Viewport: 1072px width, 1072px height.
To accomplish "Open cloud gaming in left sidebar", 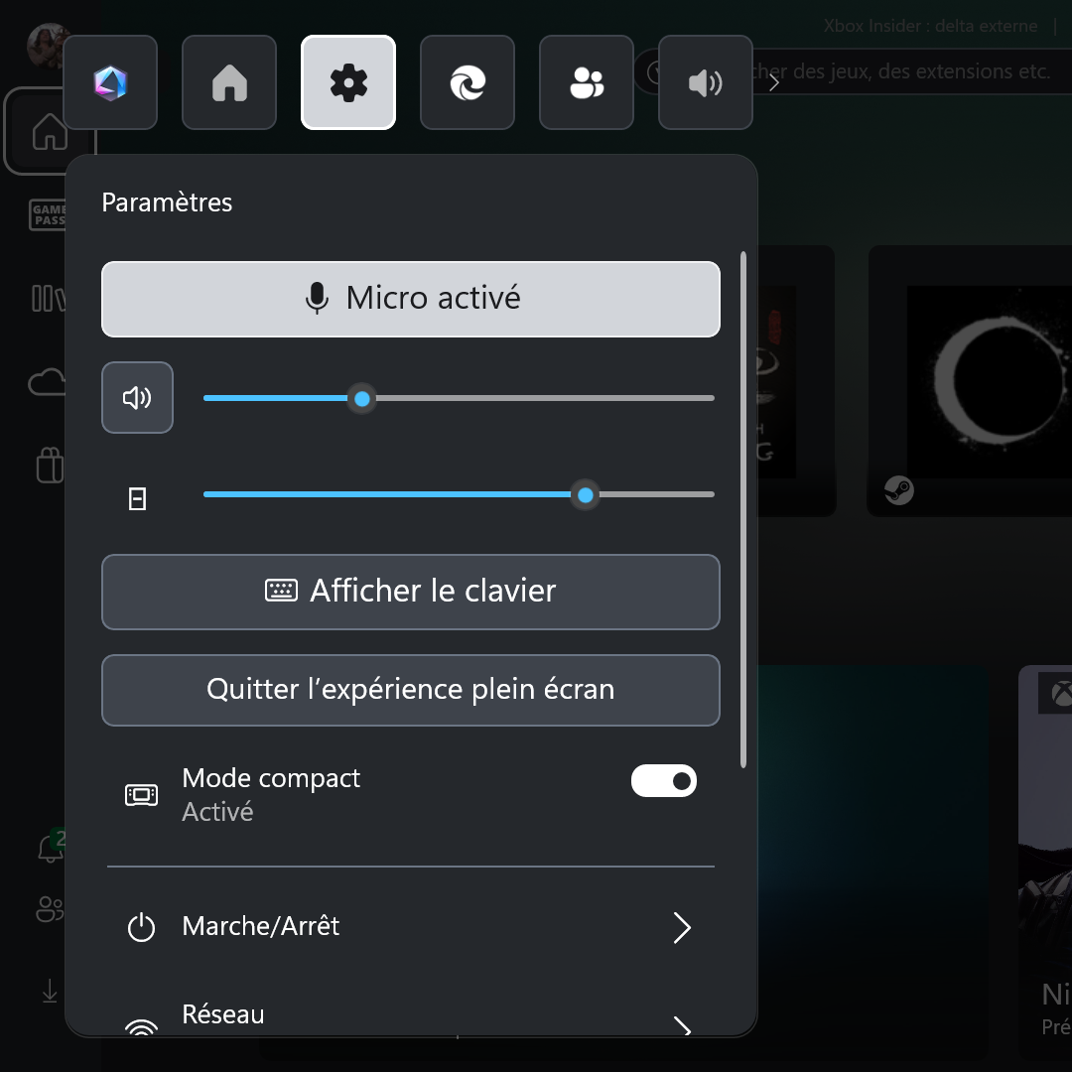I will [48, 382].
